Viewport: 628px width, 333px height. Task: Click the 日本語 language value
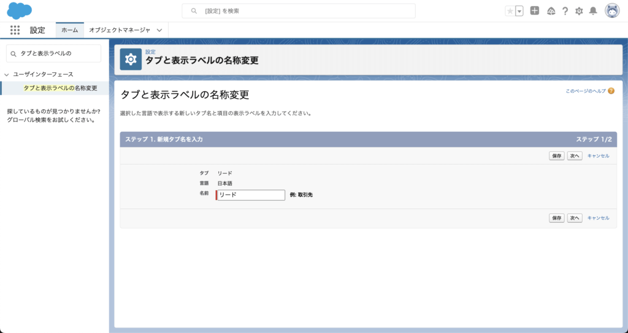224,183
